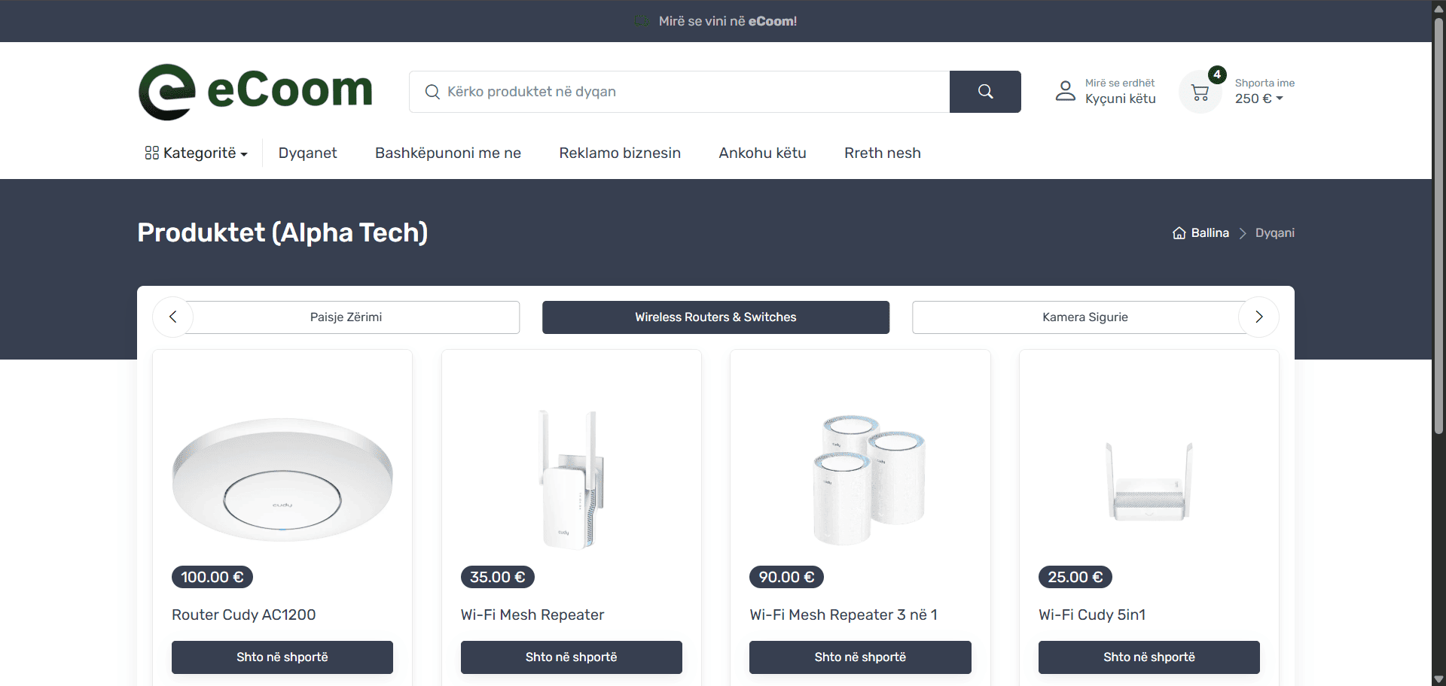Viewport: 1446px width, 686px height.
Task: Click the Kyçuni këtu login link
Action: click(x=1120, y=99)
